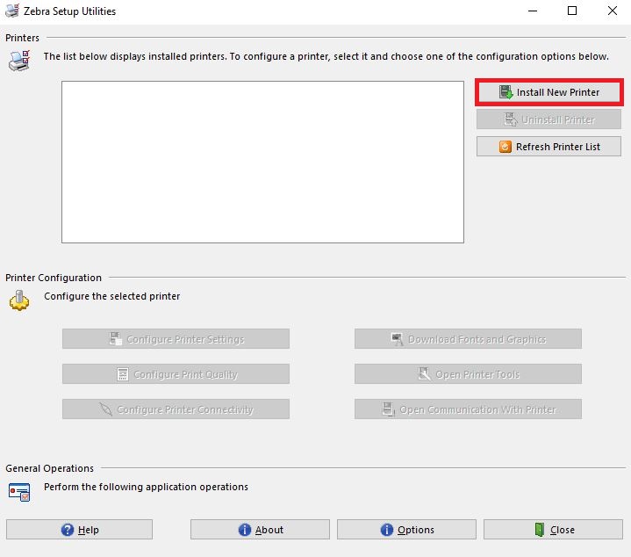The image size is (631, 557).
Task: Click Configure Print Quality greyed-out button
Action: click(x=176, y=374)
